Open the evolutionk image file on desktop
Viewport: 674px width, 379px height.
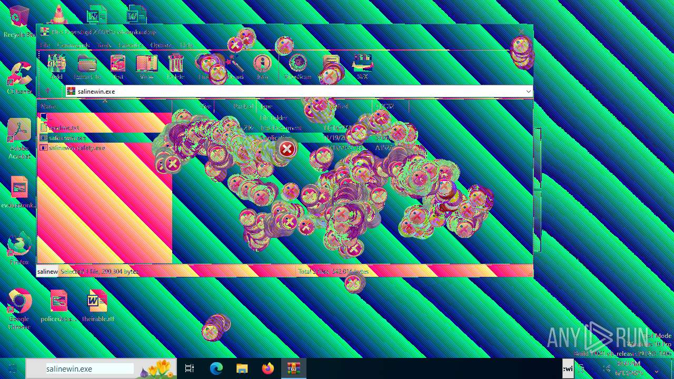pos(19,193)
